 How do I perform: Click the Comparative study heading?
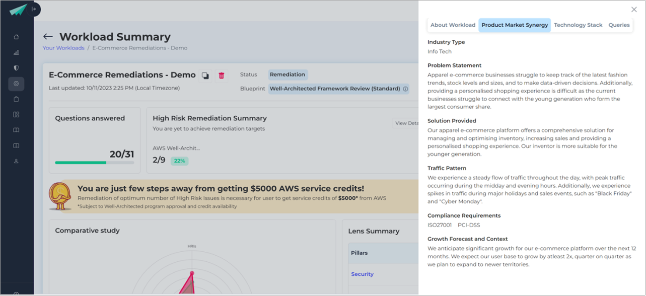coord(88,231)
